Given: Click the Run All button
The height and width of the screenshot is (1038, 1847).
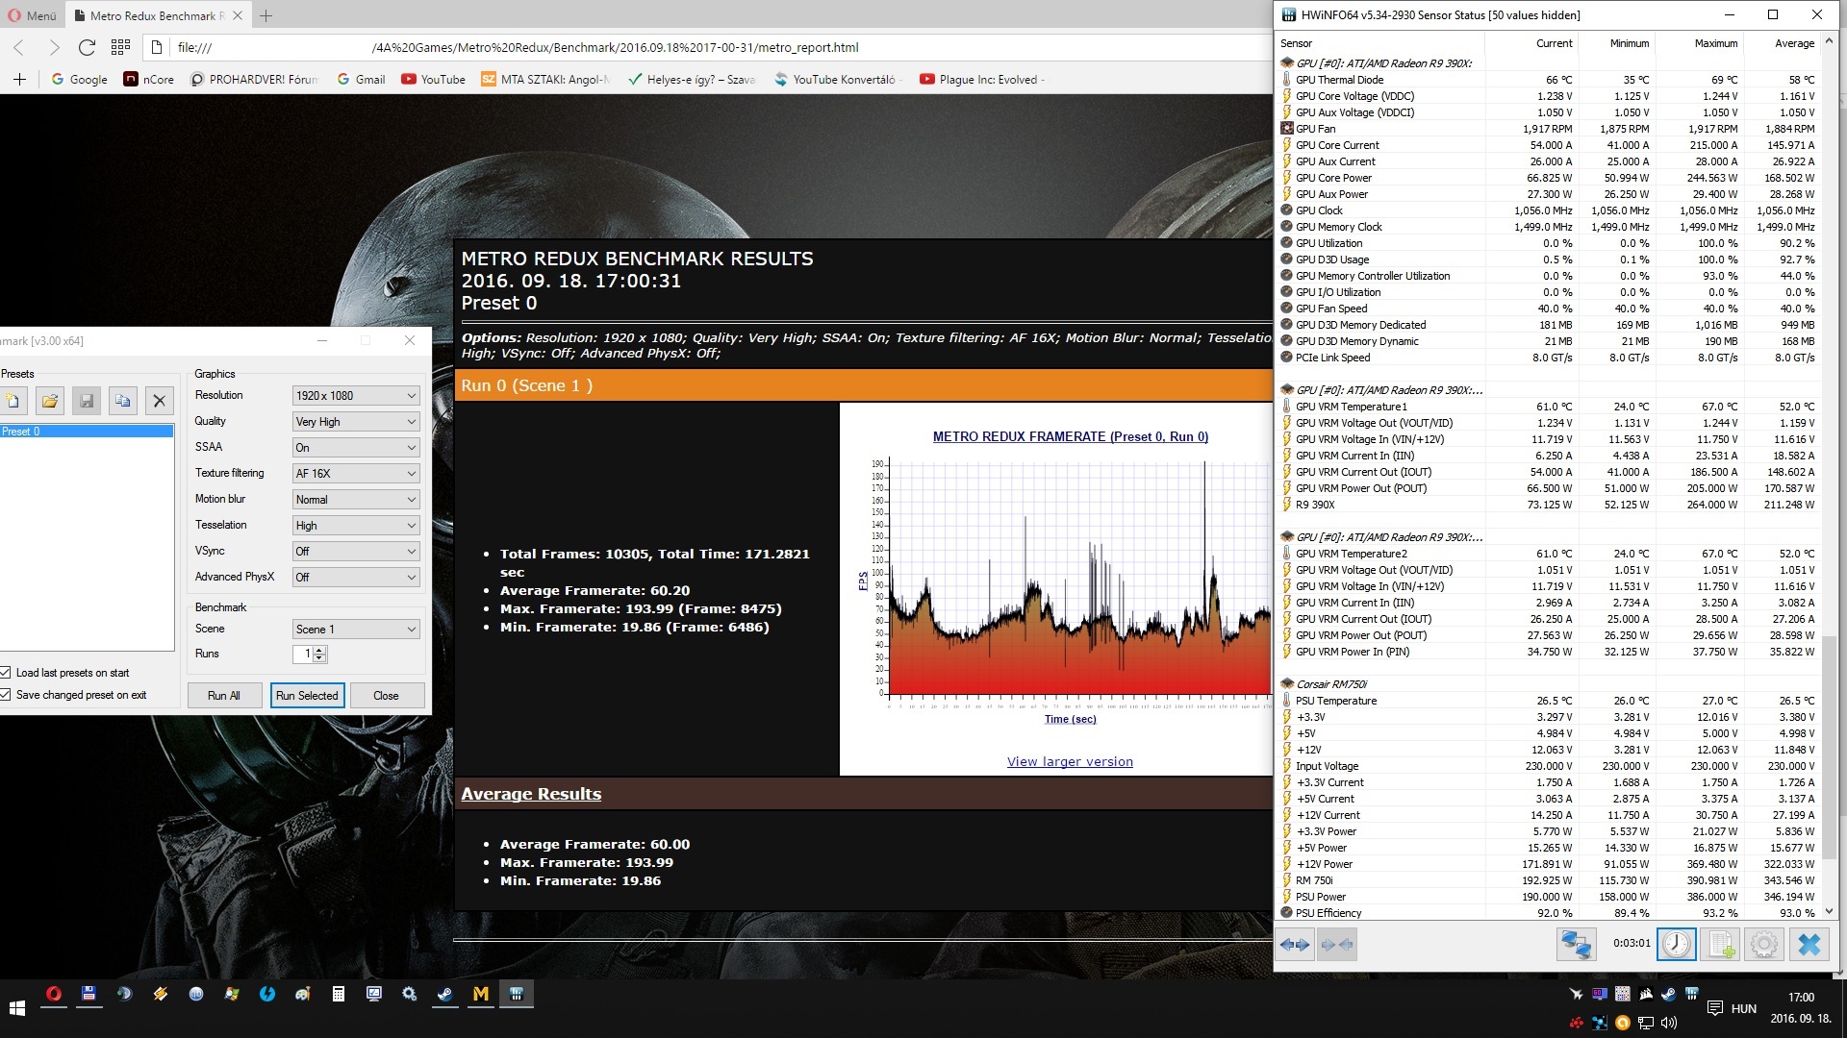Looking at the screenshot, I should [x=224, y=696].
